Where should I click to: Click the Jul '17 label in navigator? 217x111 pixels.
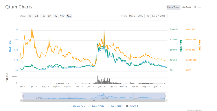point(39,98)
